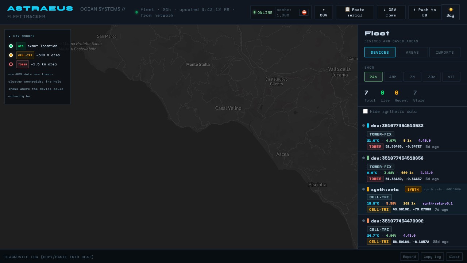
Task: Select the 7d time filter
Action: pyautogui.click(x=412, y=77)
